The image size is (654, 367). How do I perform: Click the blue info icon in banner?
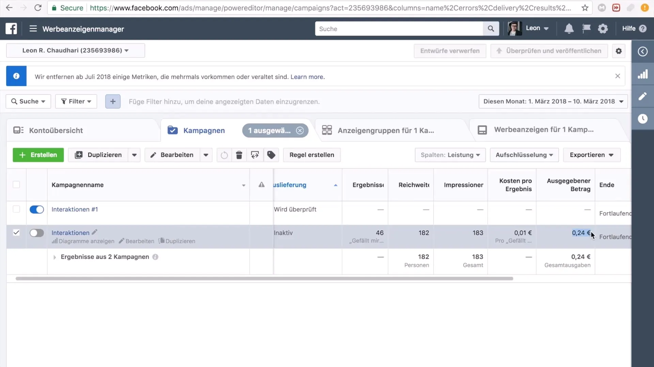[x=16, y=76]
